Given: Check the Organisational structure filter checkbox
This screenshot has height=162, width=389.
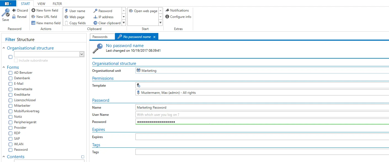Looking at the screenshot, I should [x=10, y=57].
